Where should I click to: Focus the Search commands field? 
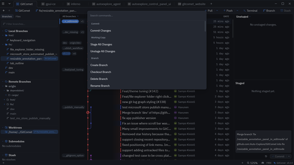[x=147, y=16]
